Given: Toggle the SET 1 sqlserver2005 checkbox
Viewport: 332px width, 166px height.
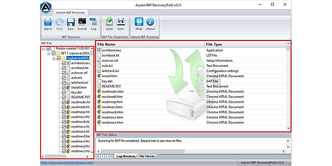Looking at the screenshot, I should point(53,53).
